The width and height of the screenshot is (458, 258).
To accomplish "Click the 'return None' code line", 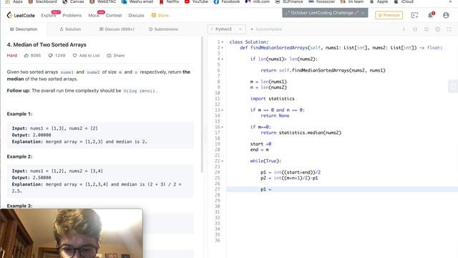I will 275,115.
